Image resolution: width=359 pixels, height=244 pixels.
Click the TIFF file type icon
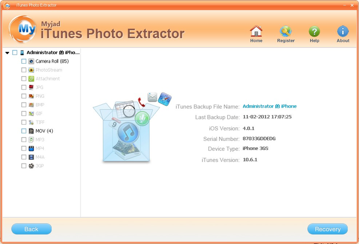coord(31,122)
